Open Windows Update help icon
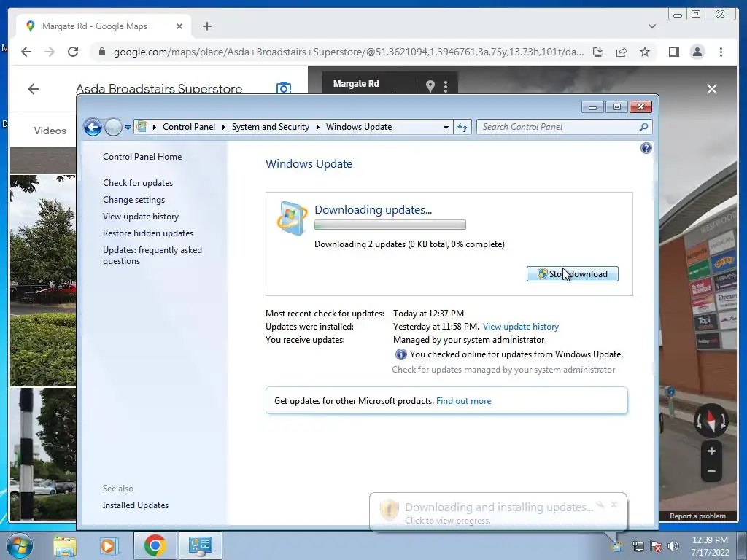Viewport: 747px width, 560px height. pos(646,148)
